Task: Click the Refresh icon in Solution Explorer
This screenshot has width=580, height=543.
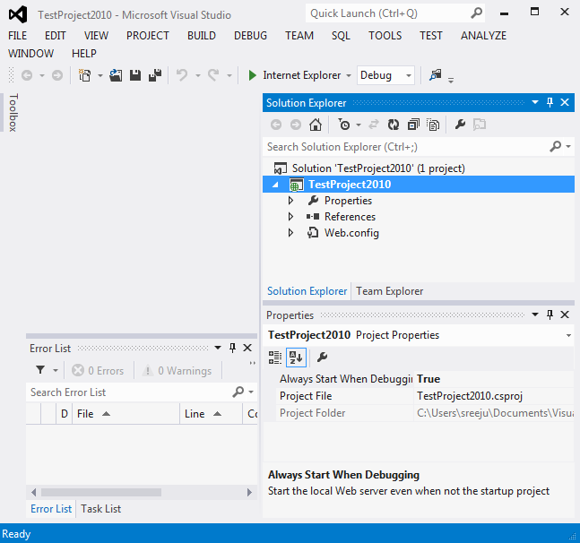Action: [x=394, y=125]
